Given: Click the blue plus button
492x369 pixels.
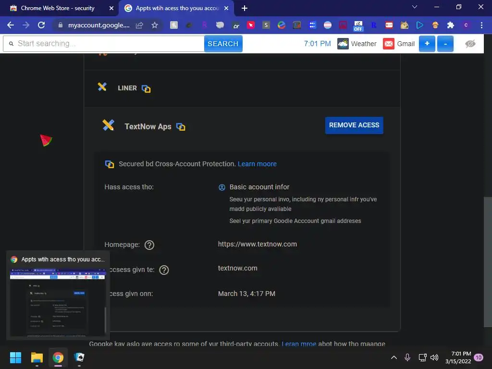Looking at the screenshot, I should click(x=427, y=44).
